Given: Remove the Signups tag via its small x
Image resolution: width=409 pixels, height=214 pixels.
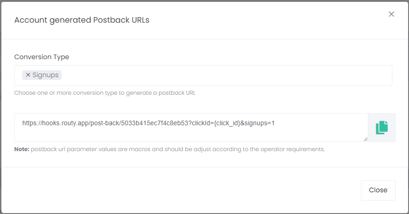Looking at the screenshot, I should [x=28, y=75].
